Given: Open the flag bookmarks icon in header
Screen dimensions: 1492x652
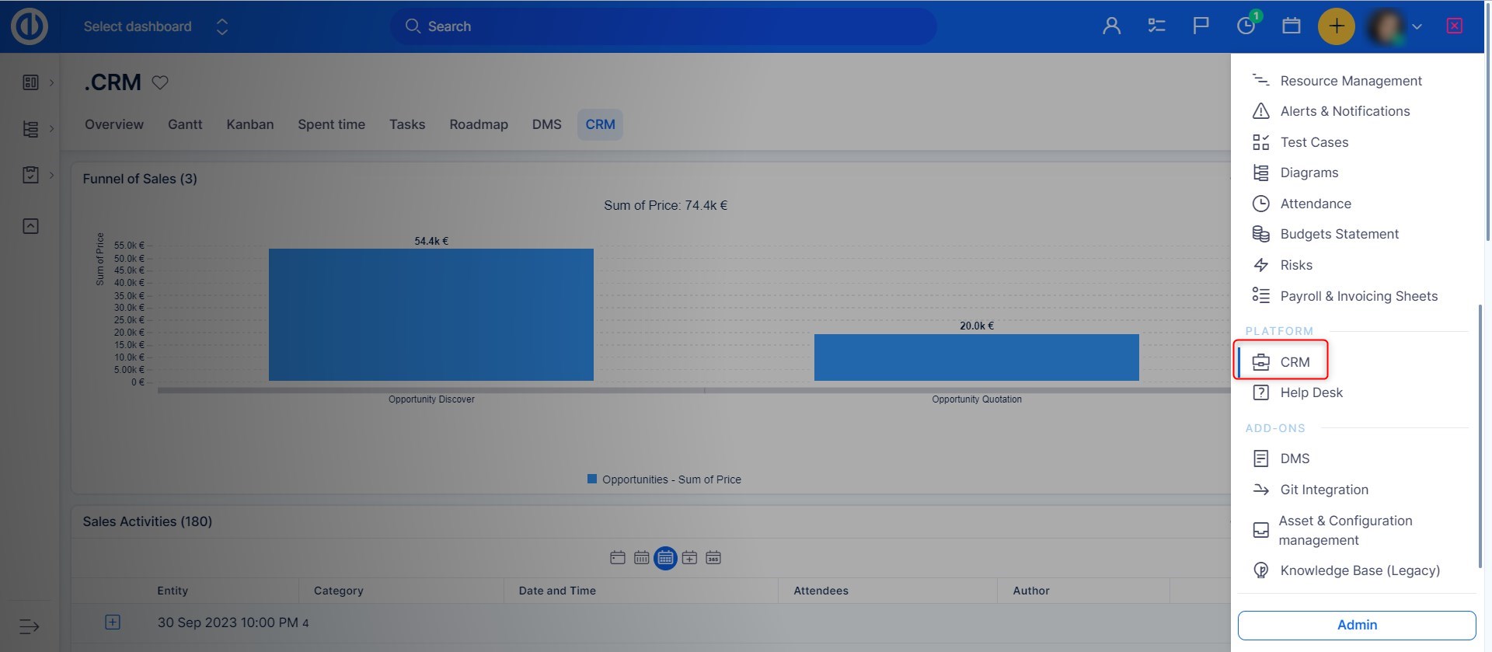Looking at the screenshot, I should 1201,26.
